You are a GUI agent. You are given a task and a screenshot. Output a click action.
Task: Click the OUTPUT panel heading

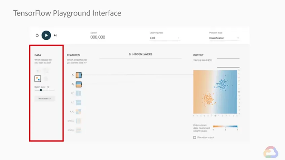click(198, 55)
